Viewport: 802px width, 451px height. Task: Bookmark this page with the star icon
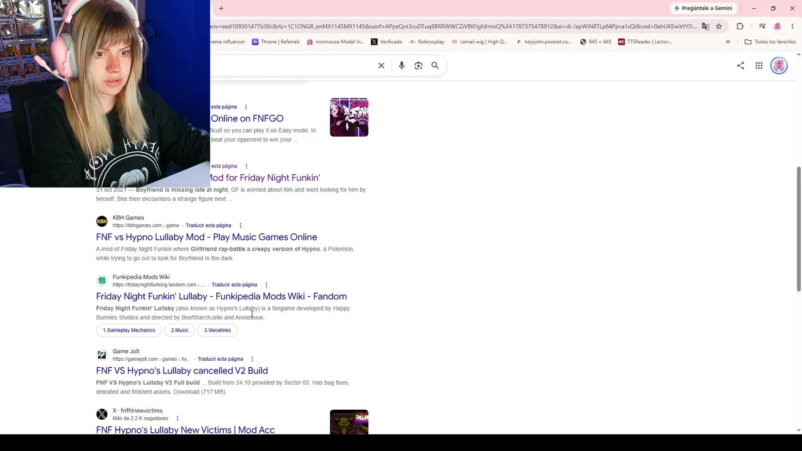click(x=719, y=26)
